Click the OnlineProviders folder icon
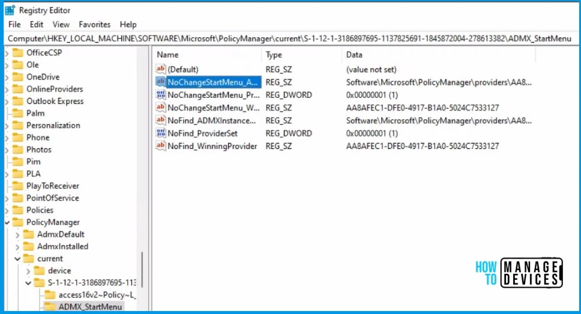 click(17, 89)
